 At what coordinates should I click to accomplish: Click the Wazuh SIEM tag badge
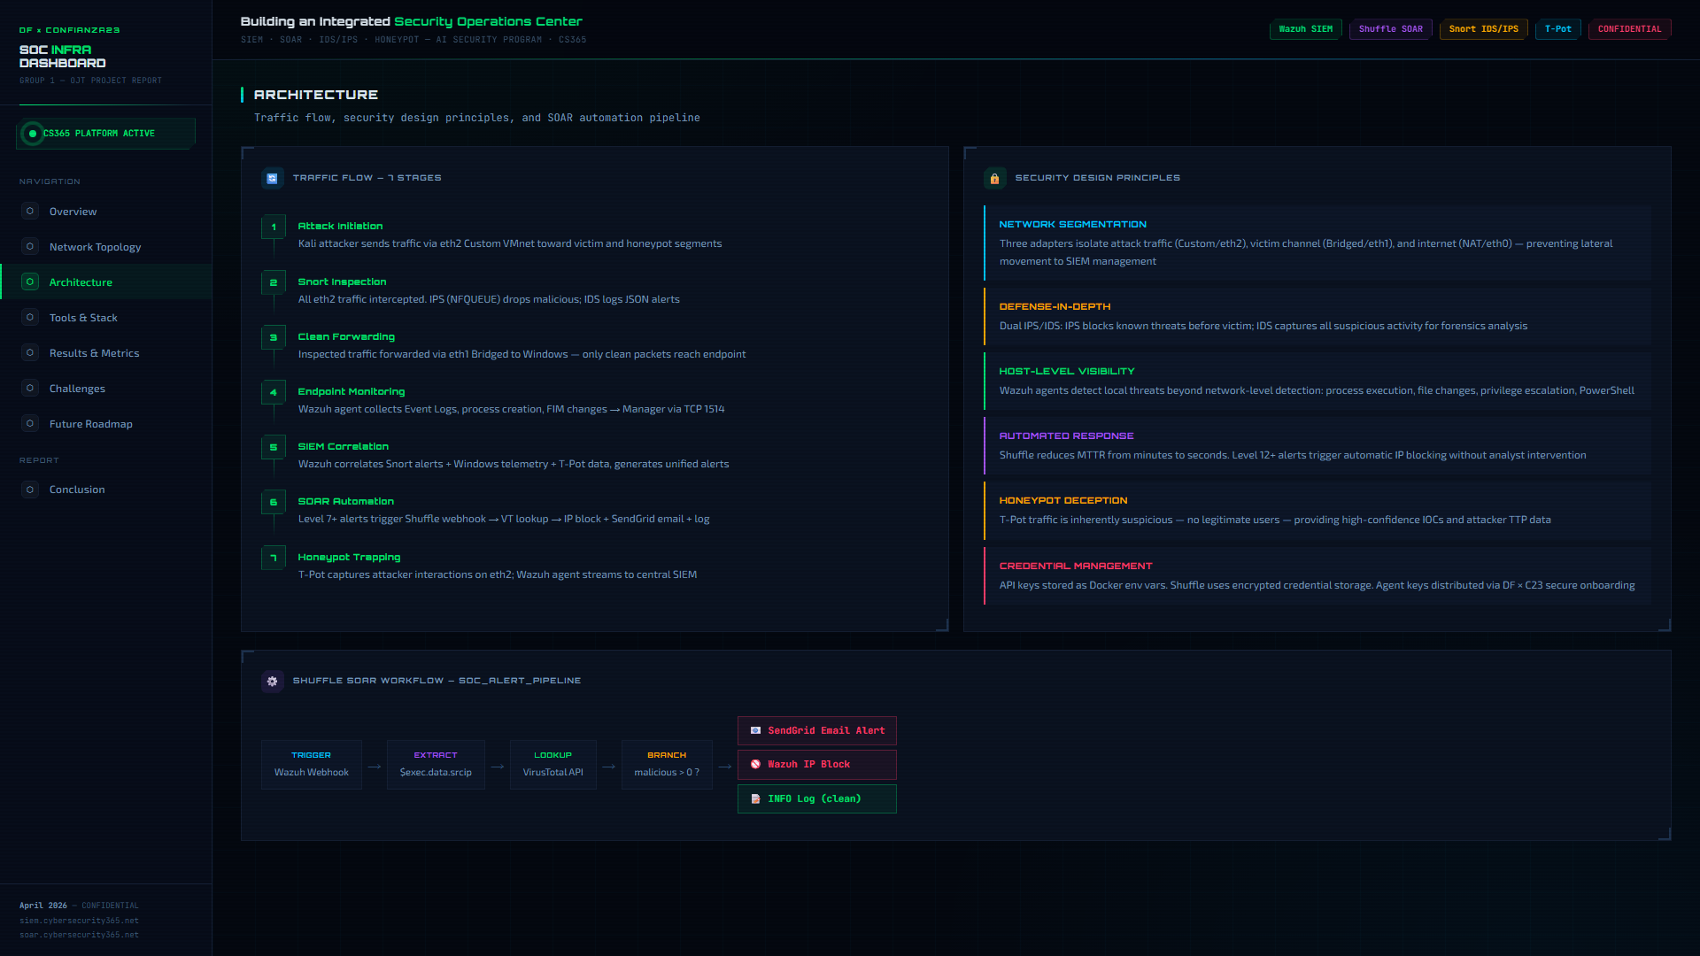(x=1305, y=29)
